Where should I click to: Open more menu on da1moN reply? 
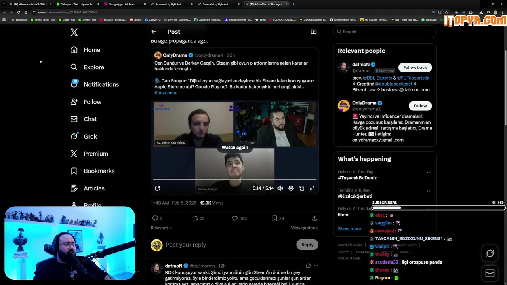316,266
